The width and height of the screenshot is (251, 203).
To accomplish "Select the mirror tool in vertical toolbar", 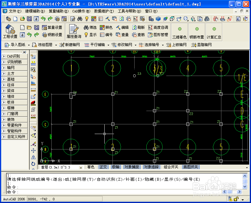I will pyautogui.click(x=33, y=157).
